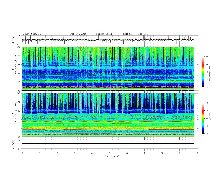Click the 'VLF Spectra' title text
This screenshot has height=172, width=222.
pos(32,34)
